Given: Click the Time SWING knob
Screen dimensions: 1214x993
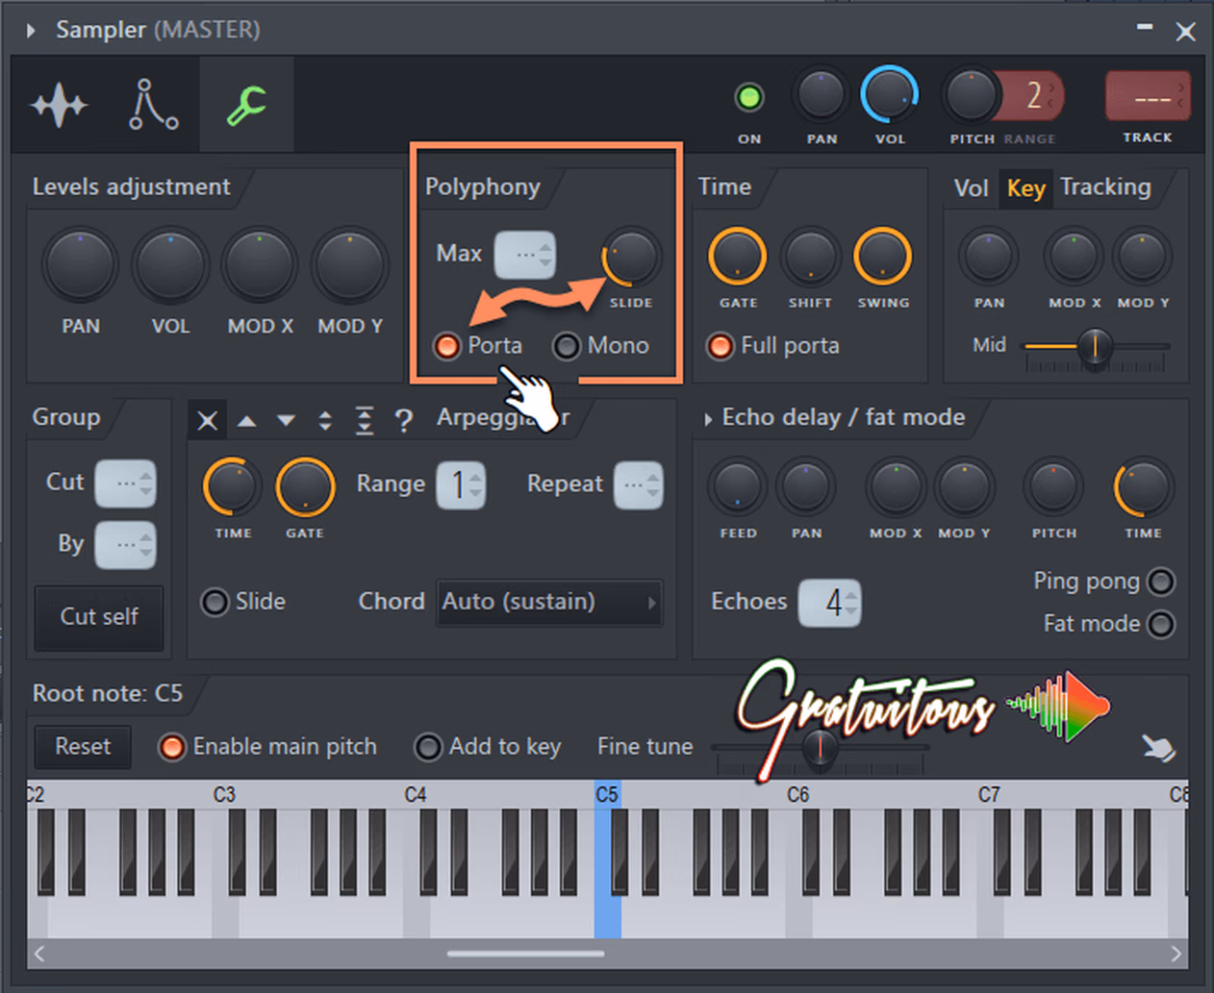Looking at the screenshot, I should (x=882, y=257).
